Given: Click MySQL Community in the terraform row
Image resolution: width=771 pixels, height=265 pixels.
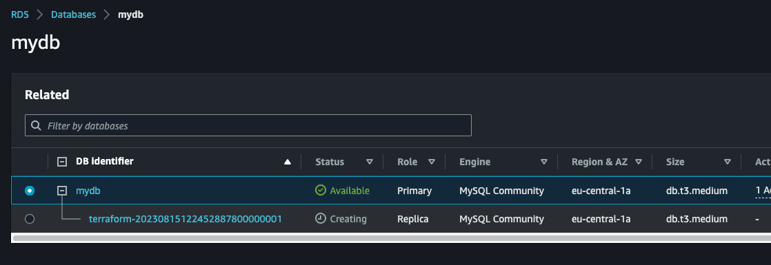Looking at the screenshot, I should 501,219.
